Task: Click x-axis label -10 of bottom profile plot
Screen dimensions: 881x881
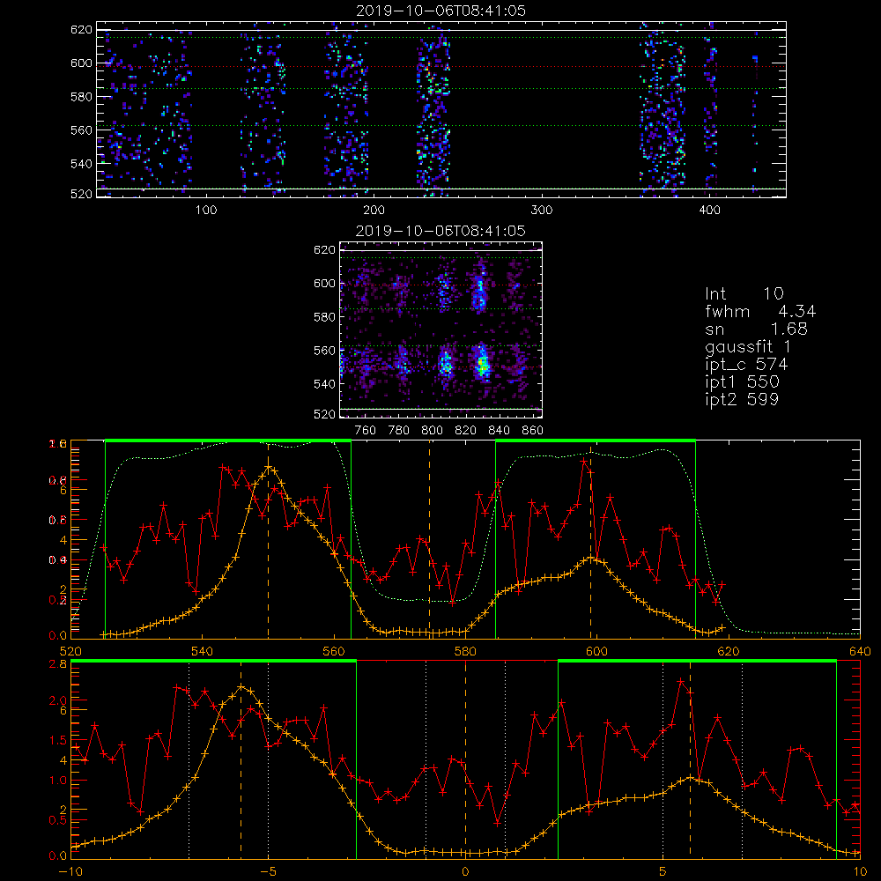Action: pyautogui.click(x=70, y=872)
